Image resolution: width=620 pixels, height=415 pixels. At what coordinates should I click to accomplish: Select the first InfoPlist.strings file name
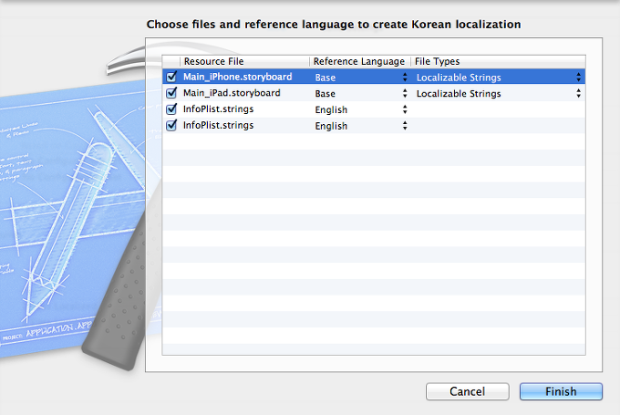tap(218, 109)
